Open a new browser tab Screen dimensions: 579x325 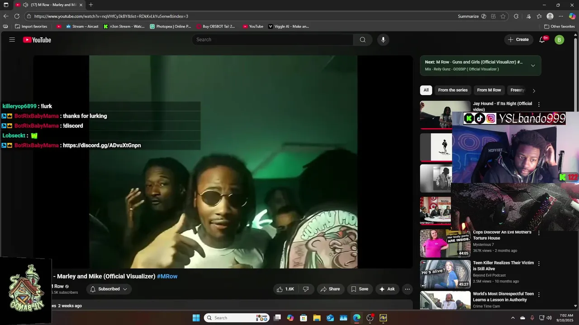point(91,5)
